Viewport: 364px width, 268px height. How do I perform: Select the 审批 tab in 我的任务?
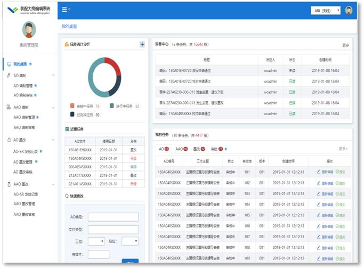coord(216,149)
